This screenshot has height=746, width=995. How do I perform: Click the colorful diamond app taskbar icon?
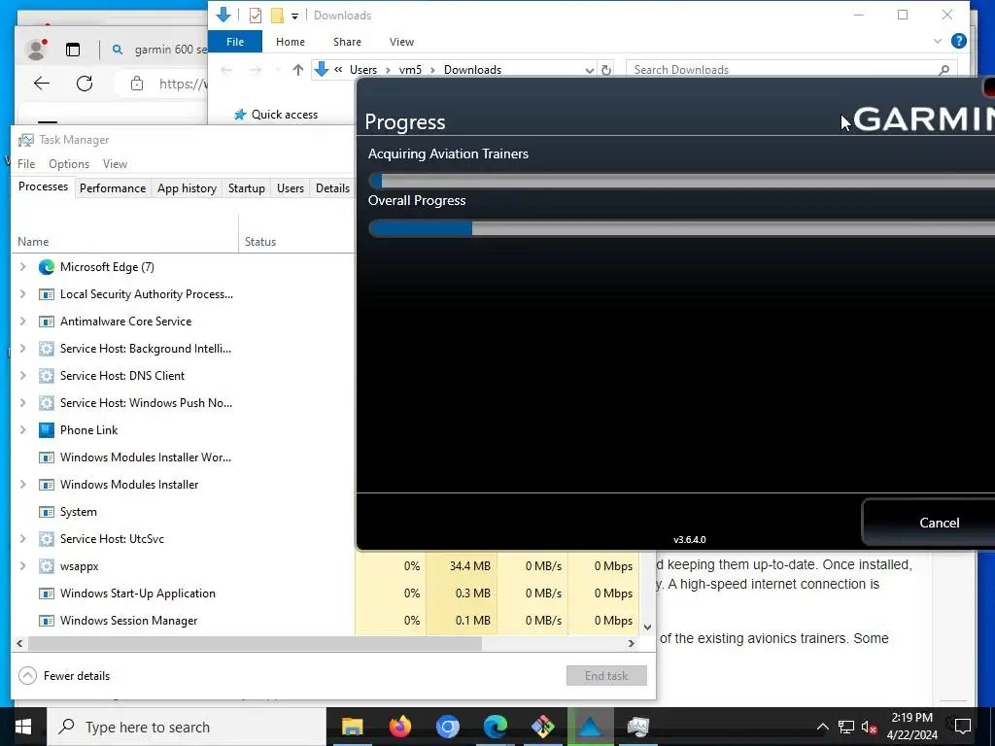pyautogui.click(x=542, y=727)
